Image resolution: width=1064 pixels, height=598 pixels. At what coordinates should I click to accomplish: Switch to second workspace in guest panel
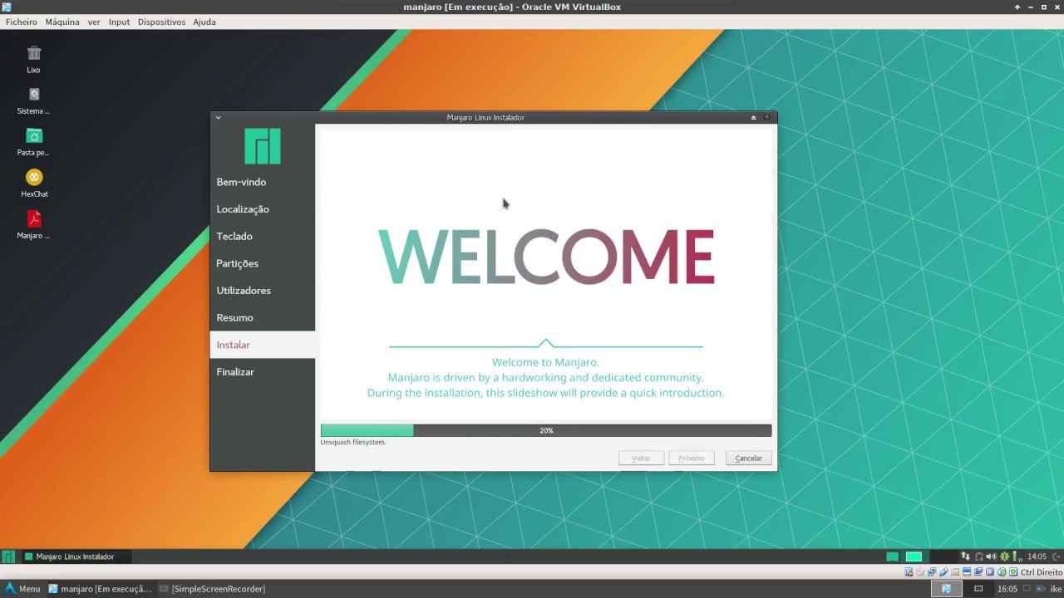click(914, 556)
